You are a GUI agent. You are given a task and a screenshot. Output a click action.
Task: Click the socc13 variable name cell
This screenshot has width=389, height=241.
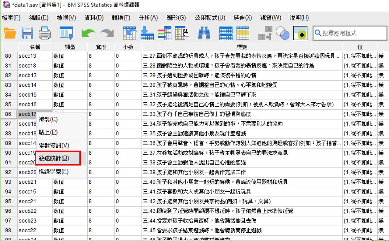(35, 56)
